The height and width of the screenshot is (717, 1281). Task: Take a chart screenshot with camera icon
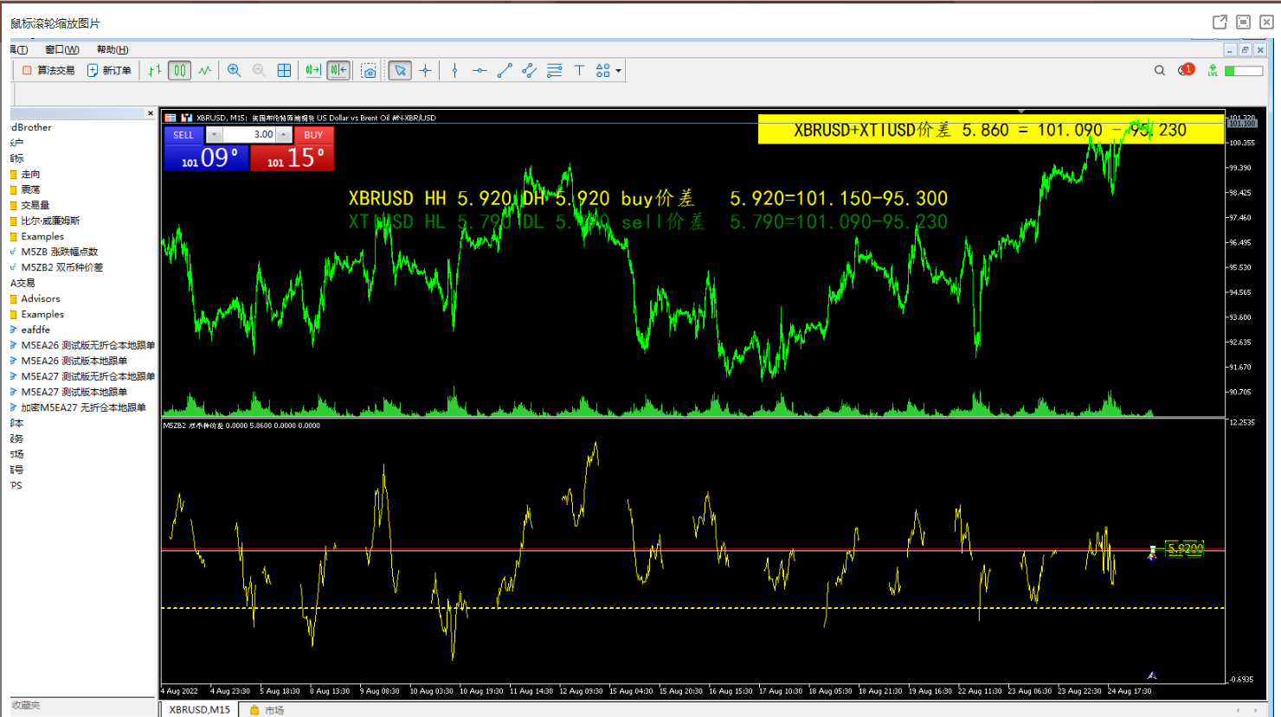pos(369,70)
